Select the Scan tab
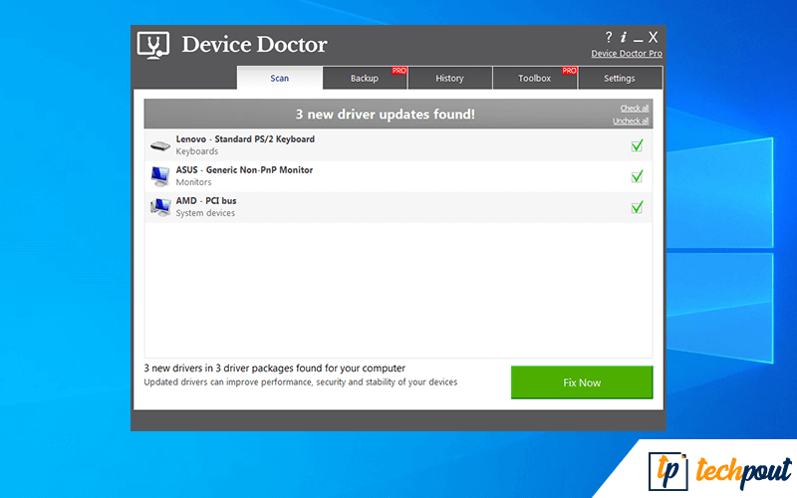Image resolution: width=797 pixels, height=498 pixels. [280, 79]
